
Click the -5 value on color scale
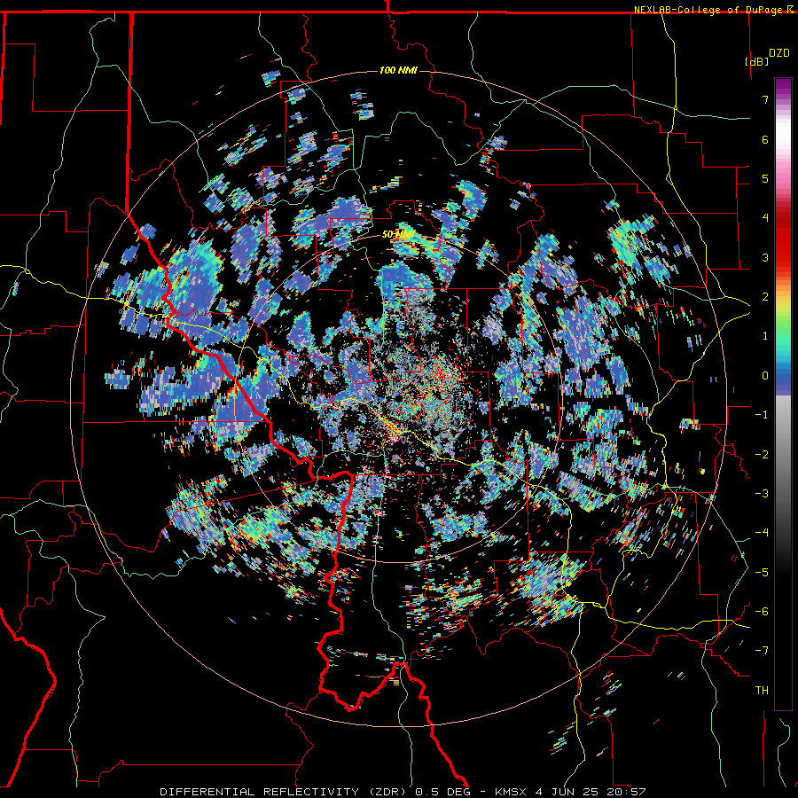coord(762,573)
